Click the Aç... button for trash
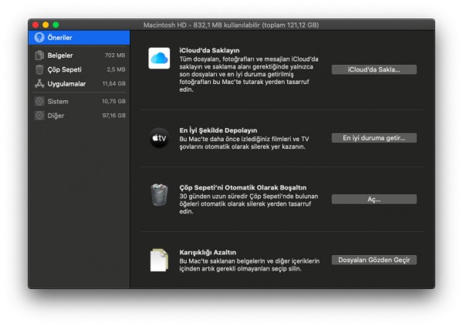The image size is (463, 326). point(373,200)
